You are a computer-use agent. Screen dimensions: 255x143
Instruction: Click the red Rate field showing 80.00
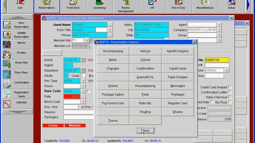click(x=72, y=97)
